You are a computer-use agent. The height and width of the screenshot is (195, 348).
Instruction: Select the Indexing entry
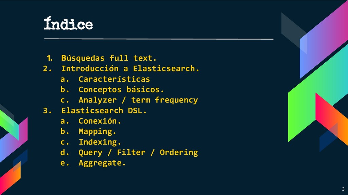coord(100,142)
